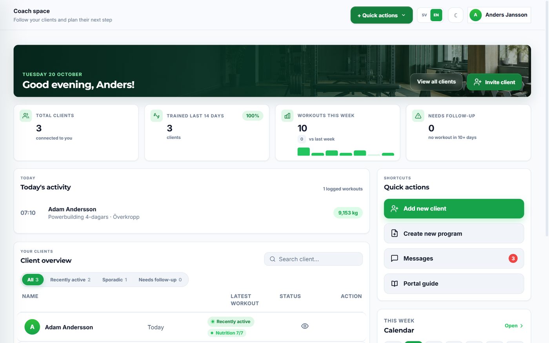Click the Total Clients people icon
The image size is (549, 343).
[x=26, y=116]
